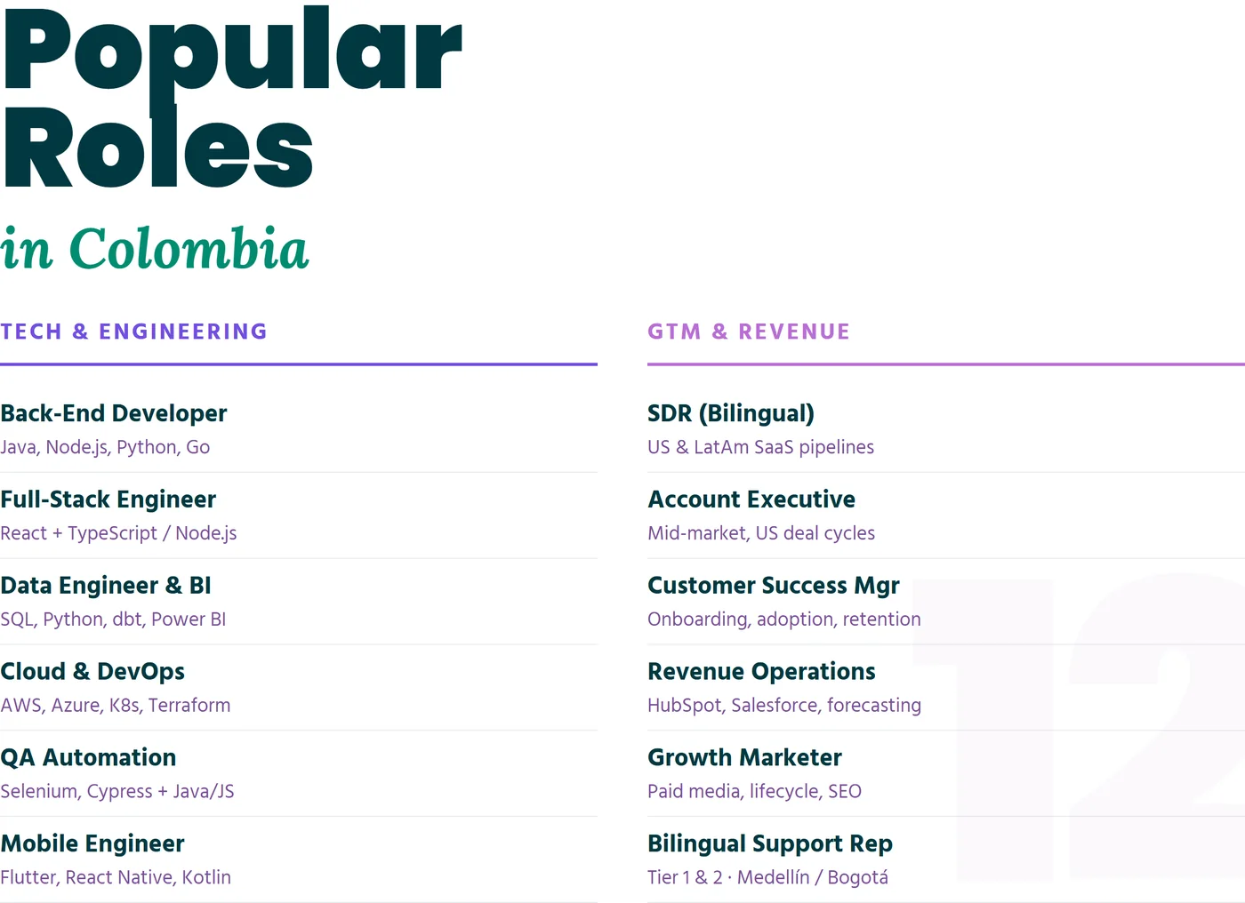Viewport: 1245px width, 903px height.
Task: Choose the 'Cloud & DevOps' role title
Action: tap(92, 672)
